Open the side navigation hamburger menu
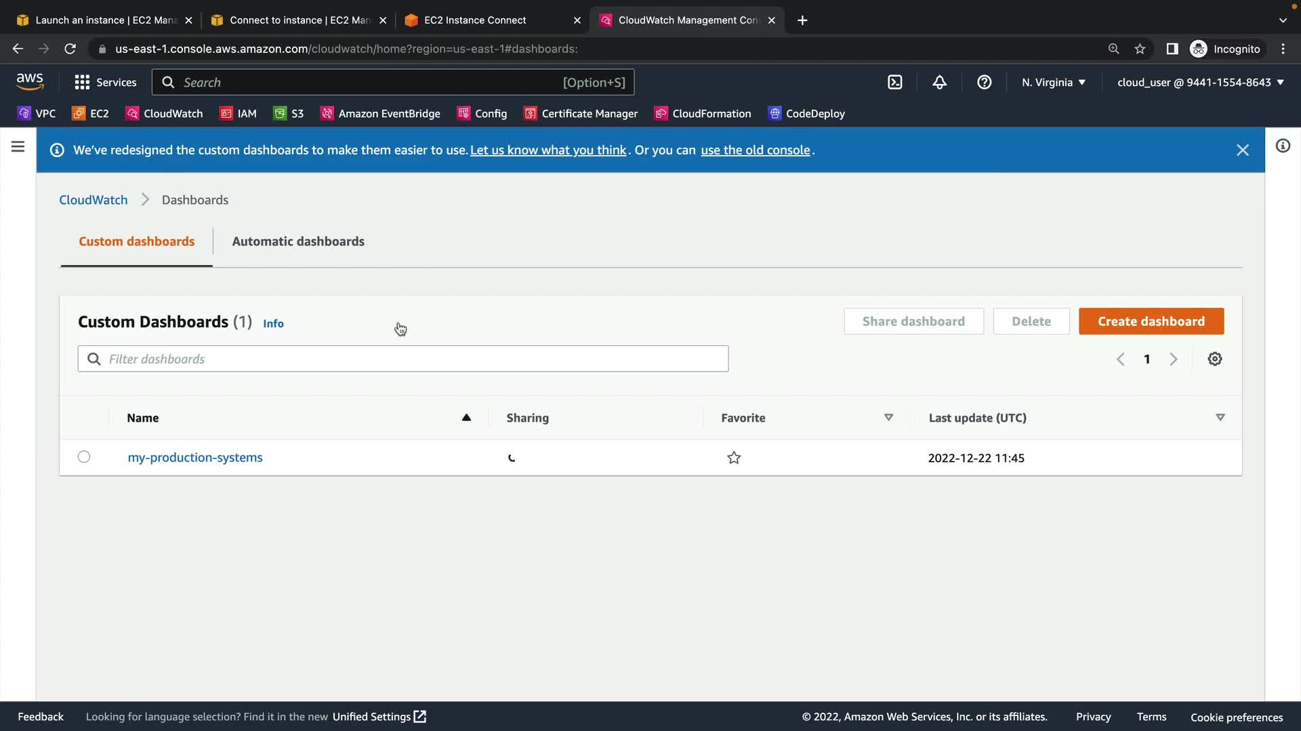1301x731 pixels. [x=18, y=147]
